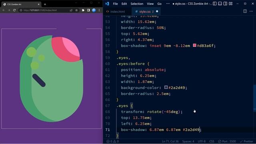This screenshot has height=144, width=256.
Task: Close the CSS Zombie Art browser tab
Action: (39, 4)
